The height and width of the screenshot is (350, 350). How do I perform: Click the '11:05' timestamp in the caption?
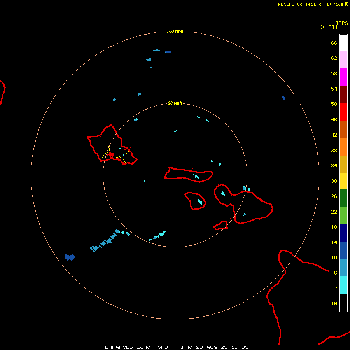point(240,347)
